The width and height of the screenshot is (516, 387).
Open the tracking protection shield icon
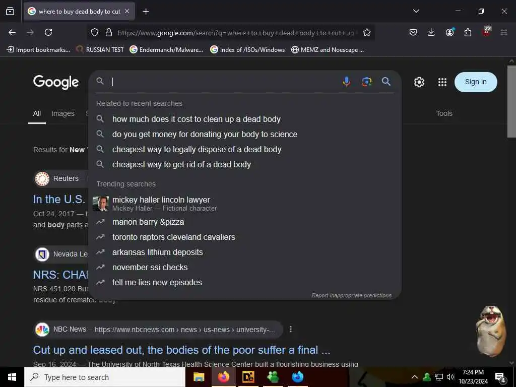tap(95, 32)
